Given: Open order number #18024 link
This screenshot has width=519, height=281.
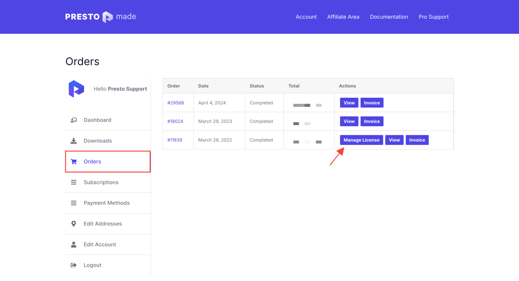Looking at the screenshot, I should 175,121.
